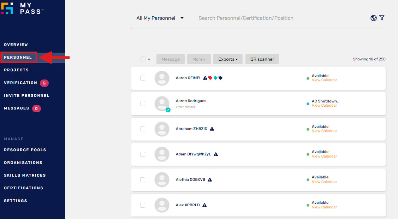Click the teal tag on Aaron QFIMEI
The height and width of the screenshot is (219, 398).
click(215, 78)
